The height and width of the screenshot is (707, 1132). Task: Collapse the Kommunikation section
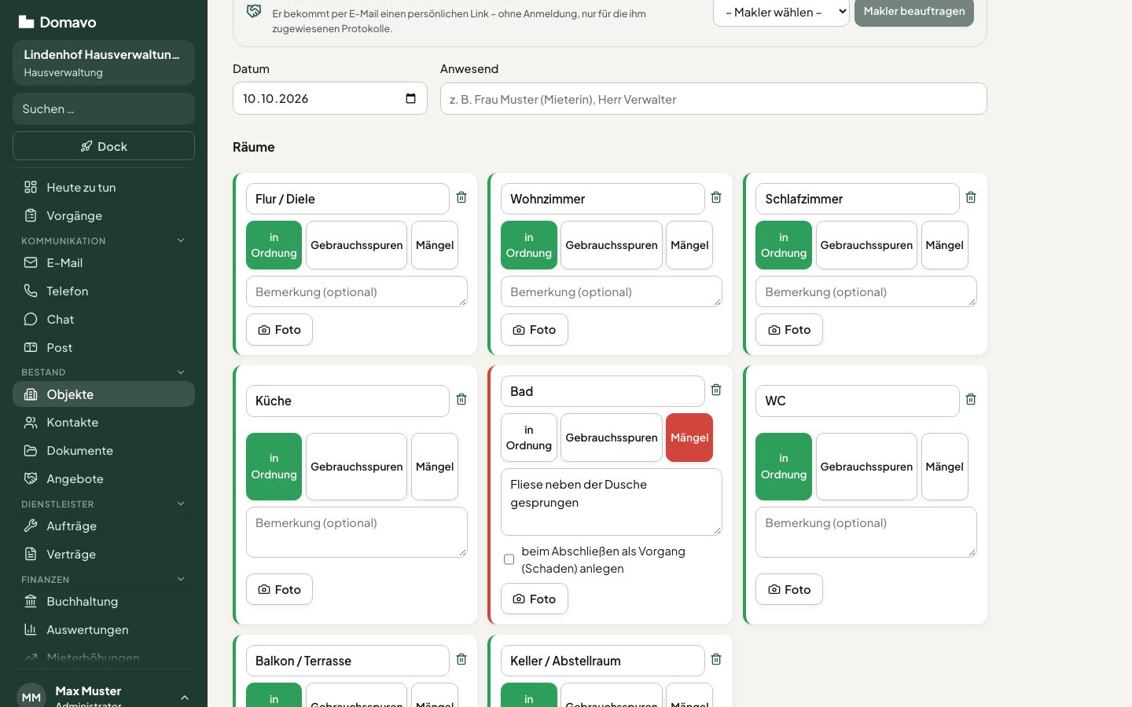[104, 240]
